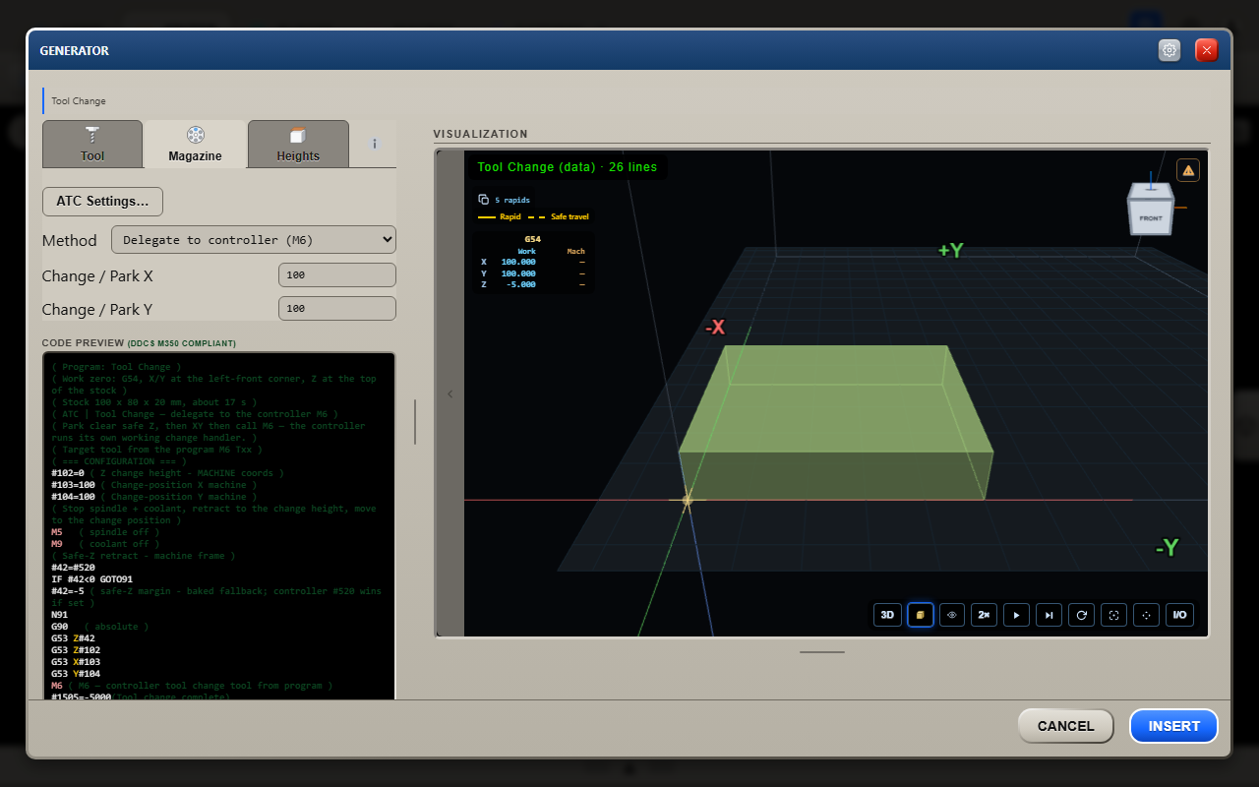Viewport: 1259px width, 787px height.
Task: Step forward with the skip-next button
Action: (x=1049, y=615)
